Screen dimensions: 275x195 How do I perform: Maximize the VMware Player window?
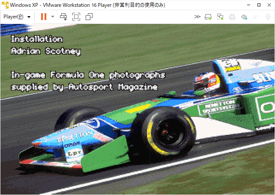(259, 5)
